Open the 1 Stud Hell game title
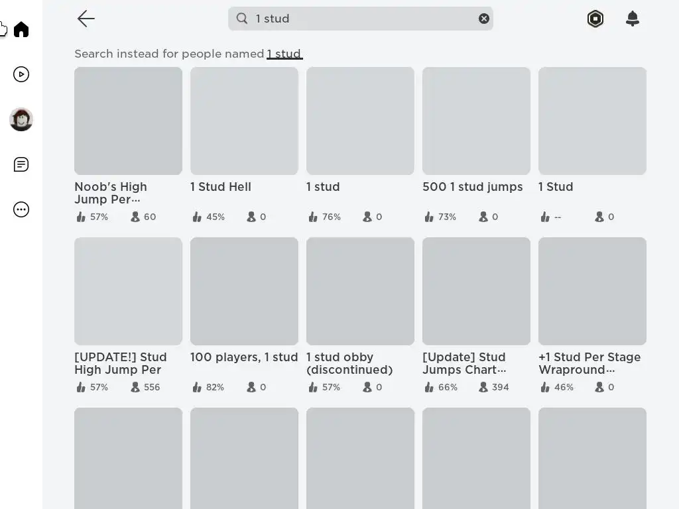 click(x=221, y=187)
